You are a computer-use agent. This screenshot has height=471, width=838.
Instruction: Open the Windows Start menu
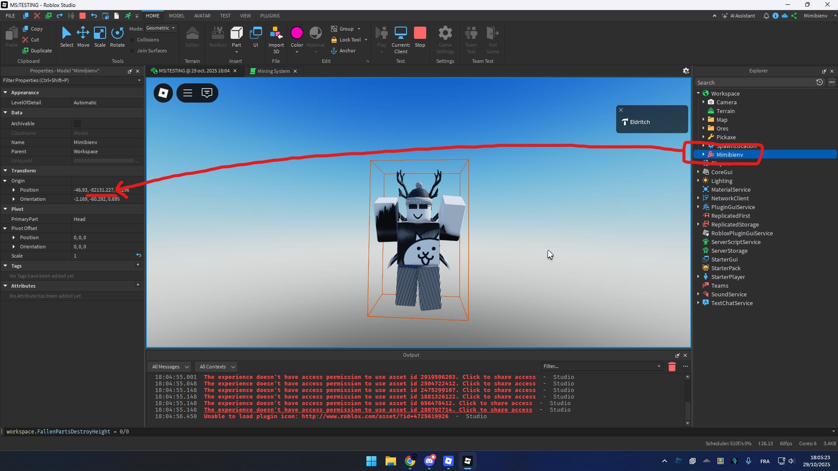(x=371, y=461)
